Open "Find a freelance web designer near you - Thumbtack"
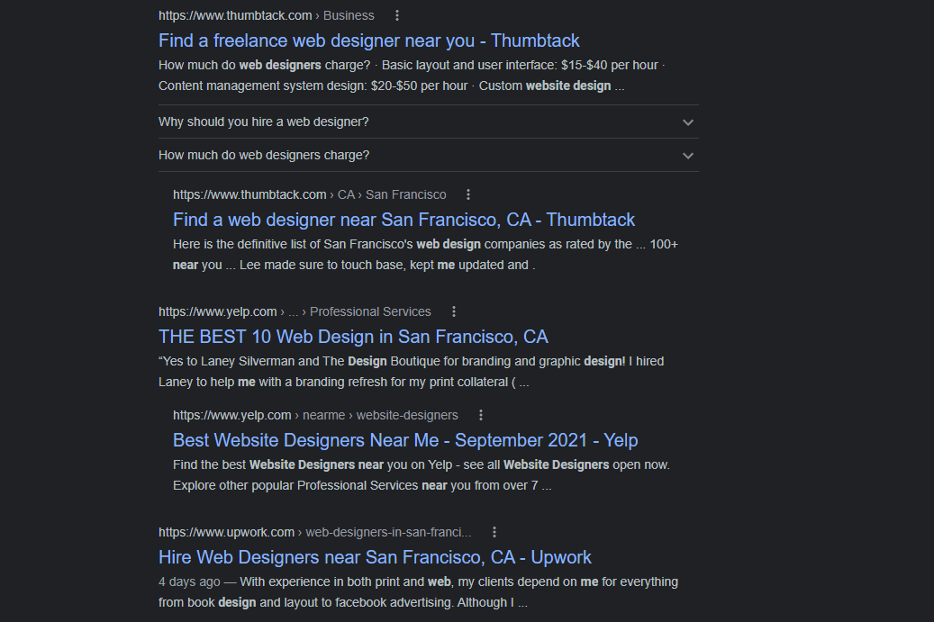The image size is (934, 622). pos(368,41)
